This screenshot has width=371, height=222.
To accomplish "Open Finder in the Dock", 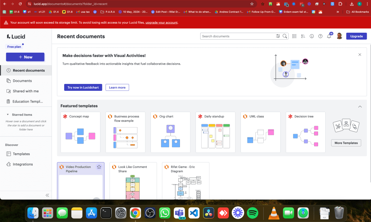I will [x=33, y=213].
